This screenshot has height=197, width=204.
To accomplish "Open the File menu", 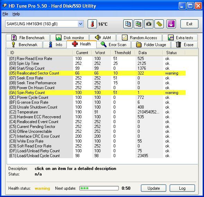I will pos(5,14).
